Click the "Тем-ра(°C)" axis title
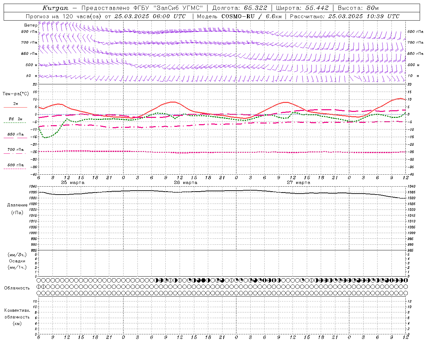Screen dimensions: 425x340 (16, 94)
